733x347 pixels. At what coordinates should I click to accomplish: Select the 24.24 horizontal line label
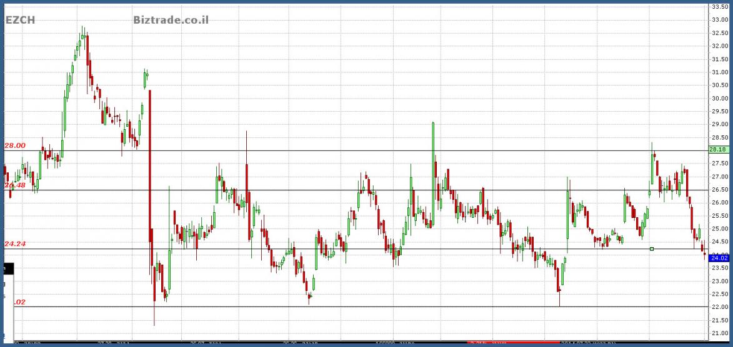click(15, 243)
